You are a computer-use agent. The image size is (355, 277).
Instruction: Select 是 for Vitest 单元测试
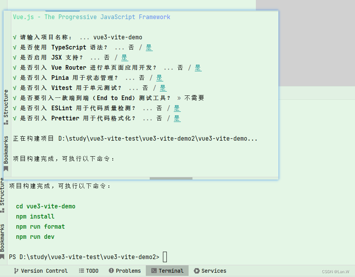click(x=163, y=88)
